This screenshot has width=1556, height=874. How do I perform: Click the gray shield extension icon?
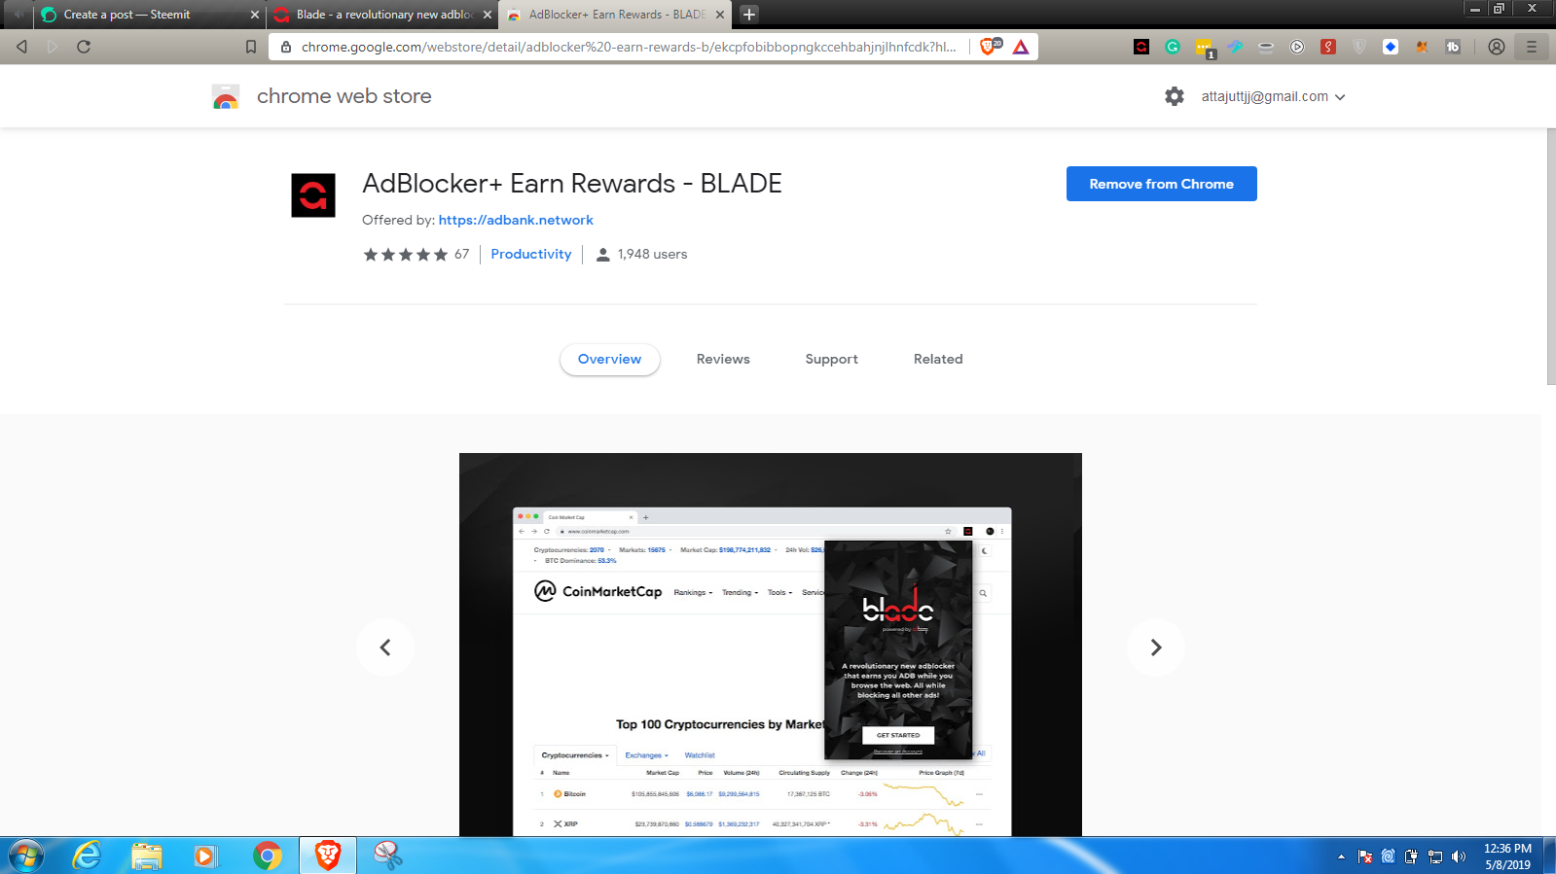[1359, 47]
